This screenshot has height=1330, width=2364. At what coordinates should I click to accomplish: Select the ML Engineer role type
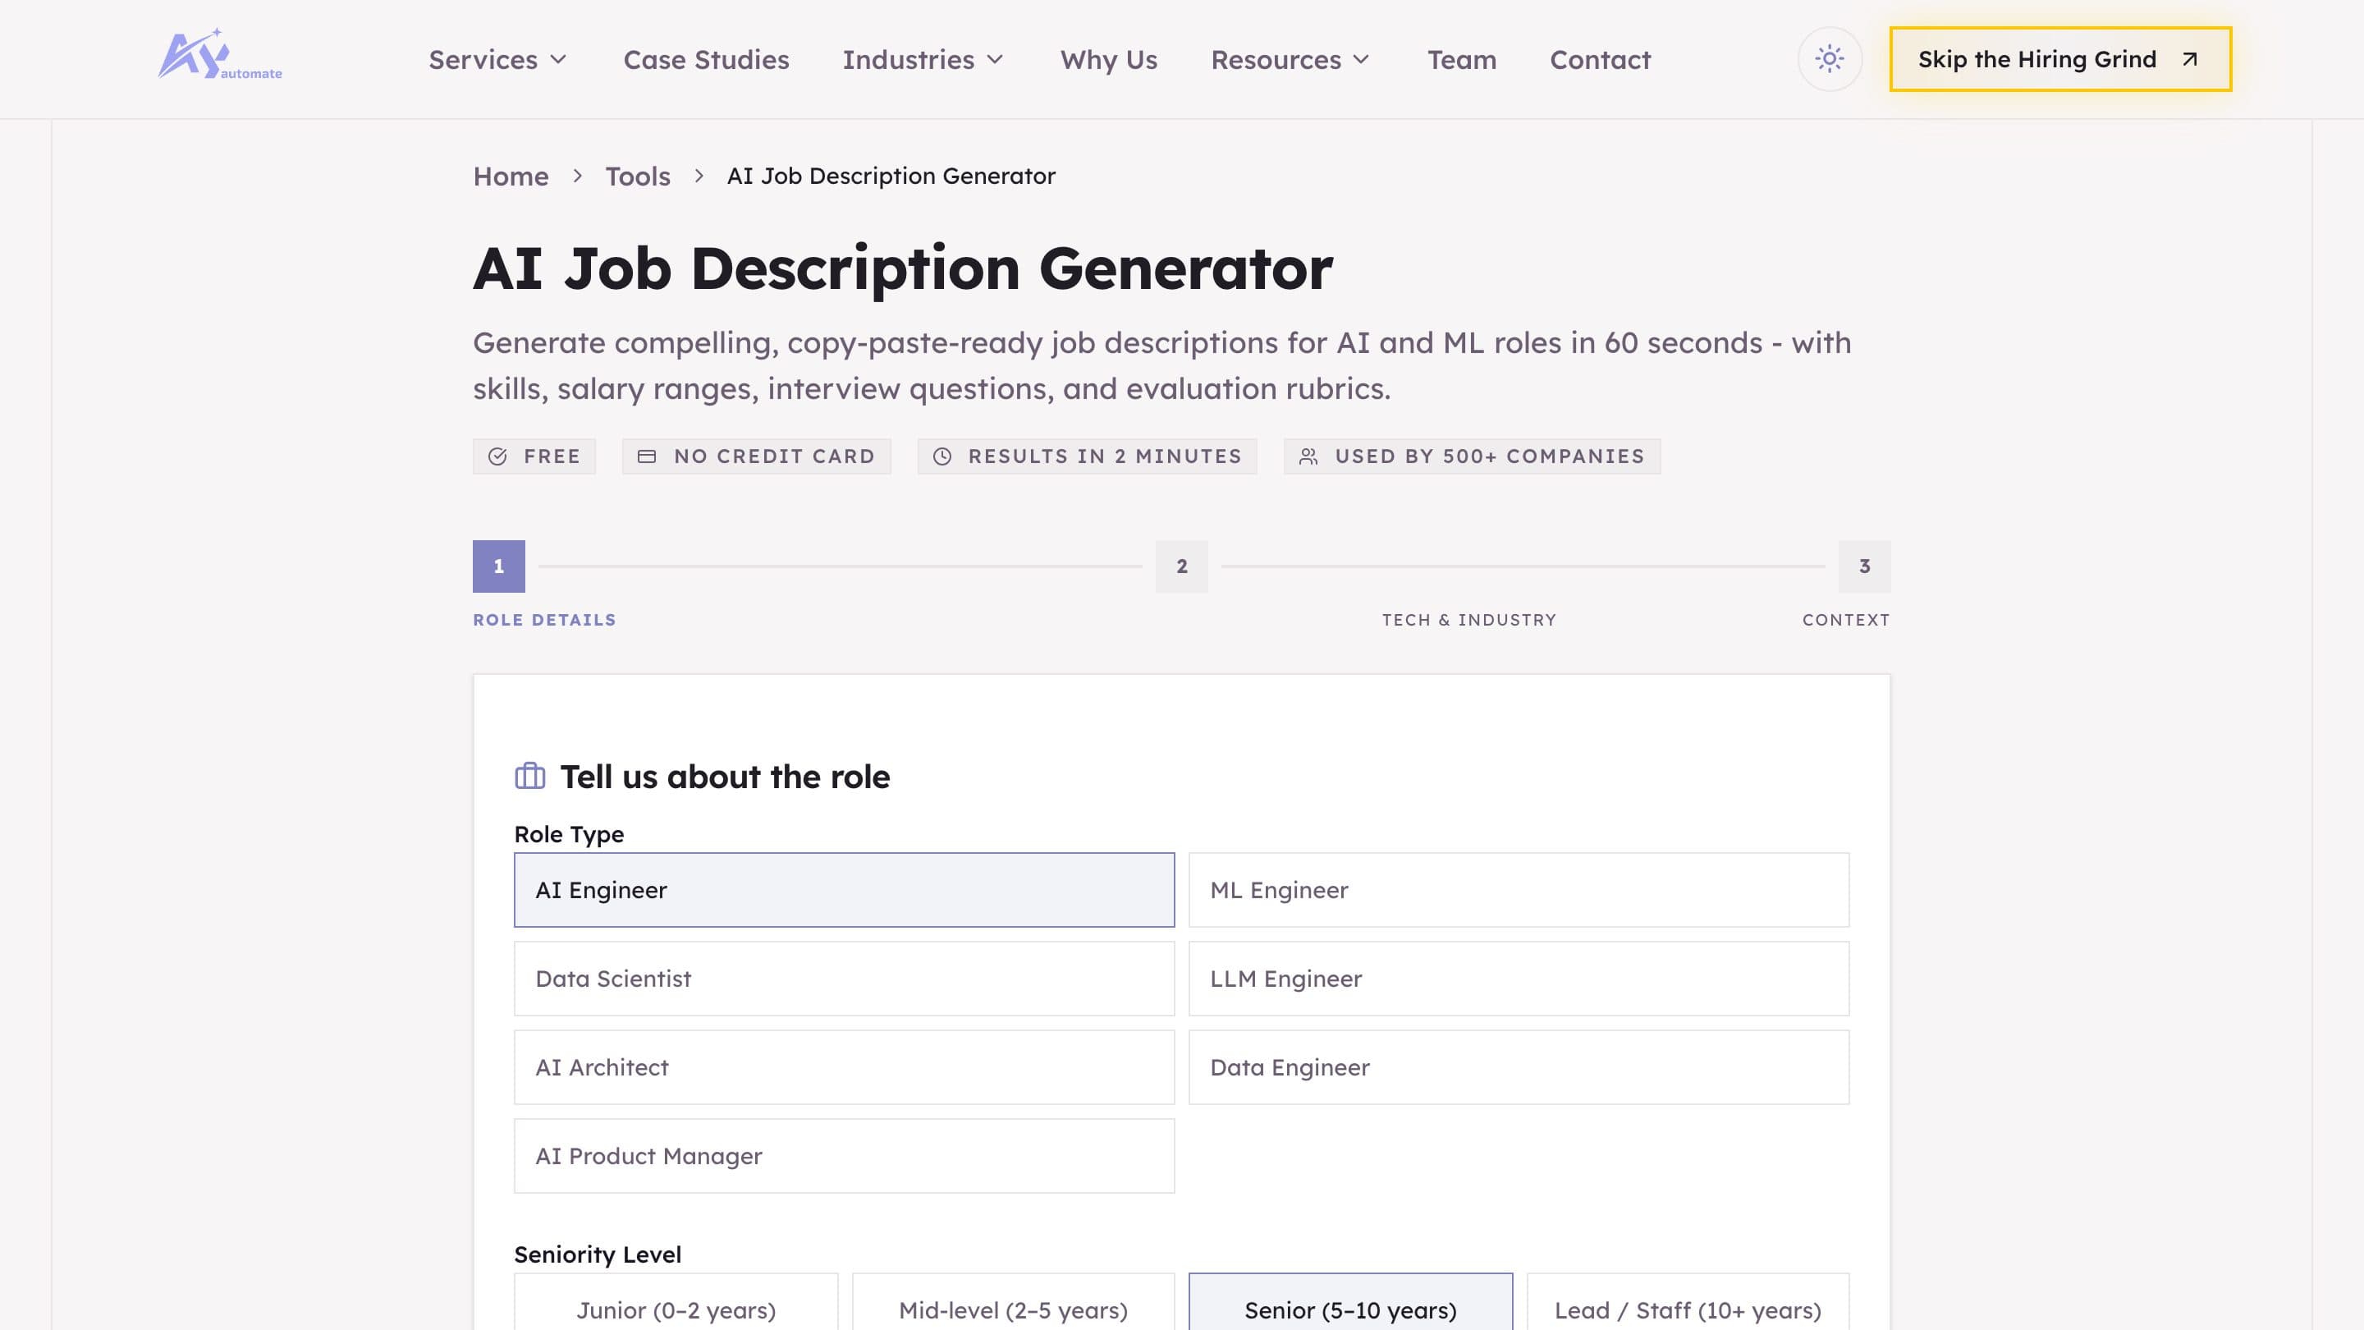click(1519, 889)
